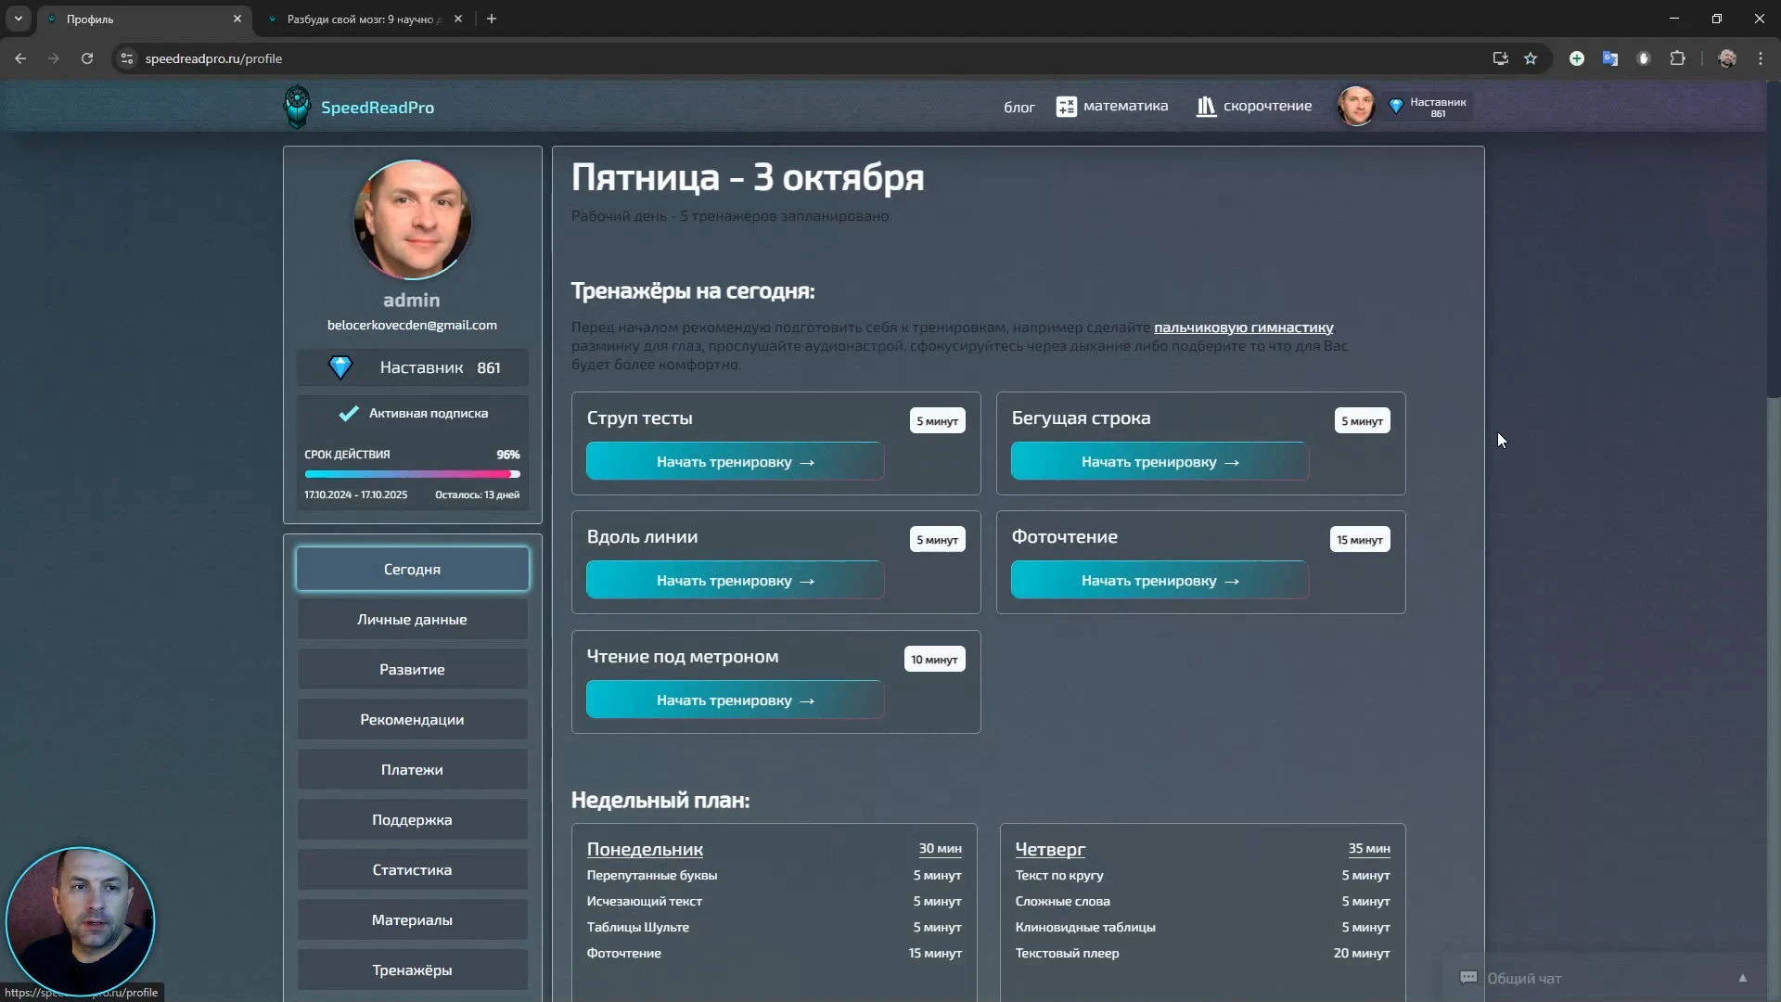Click the blue diamond in the sidebar rank badge
The image size is (1781, 1002).
tap(340, 367)
